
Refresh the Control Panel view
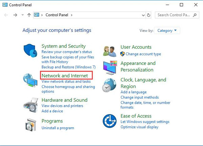149,15
